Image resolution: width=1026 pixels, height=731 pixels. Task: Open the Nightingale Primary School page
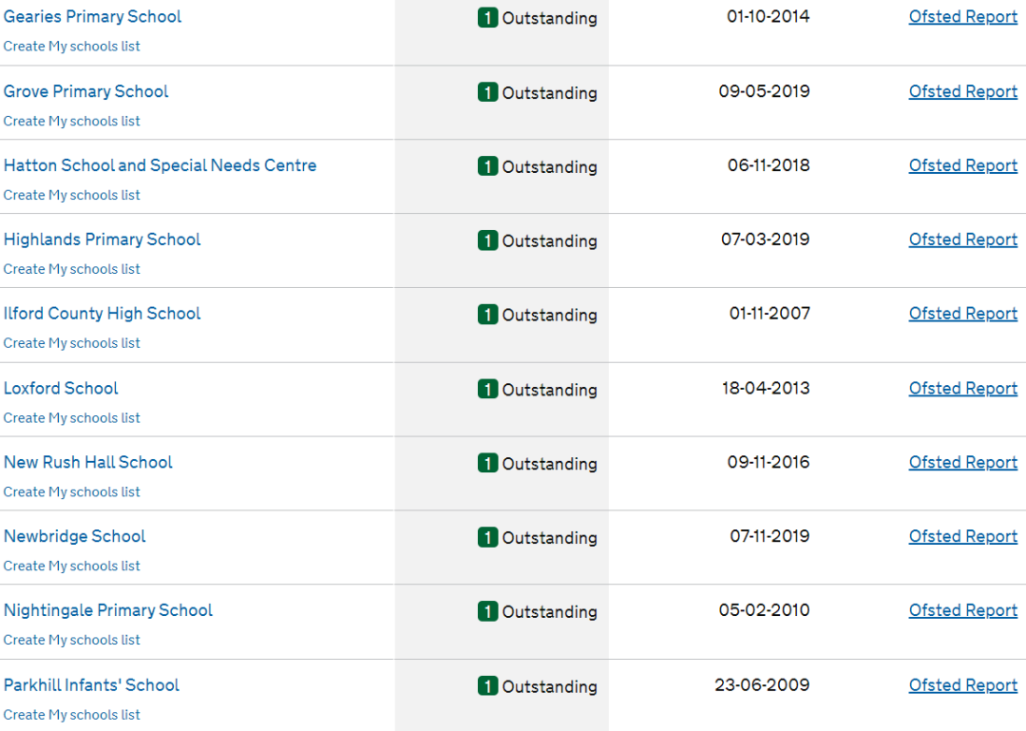pos(107,610)
